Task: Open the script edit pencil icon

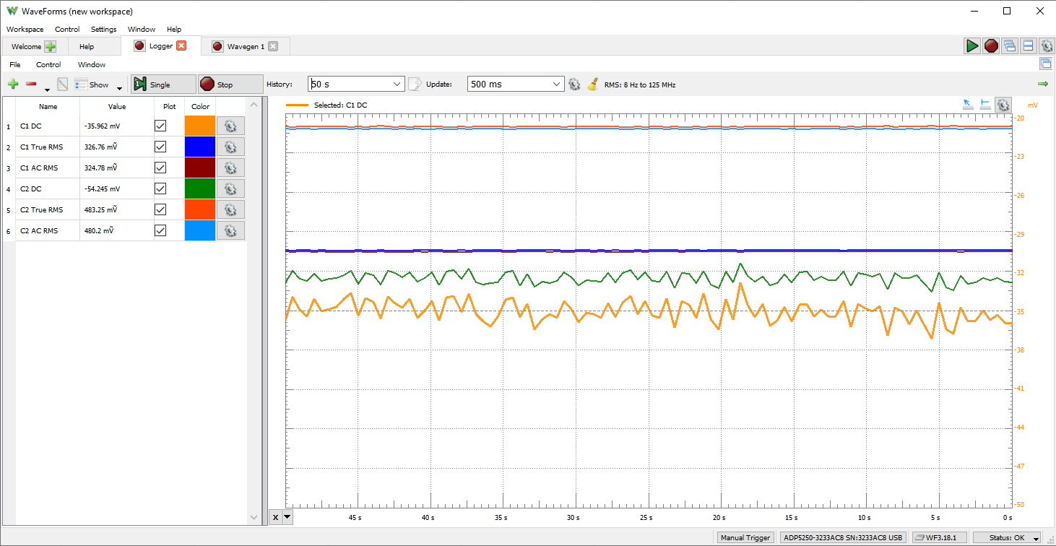Action: tap(63, 84)
